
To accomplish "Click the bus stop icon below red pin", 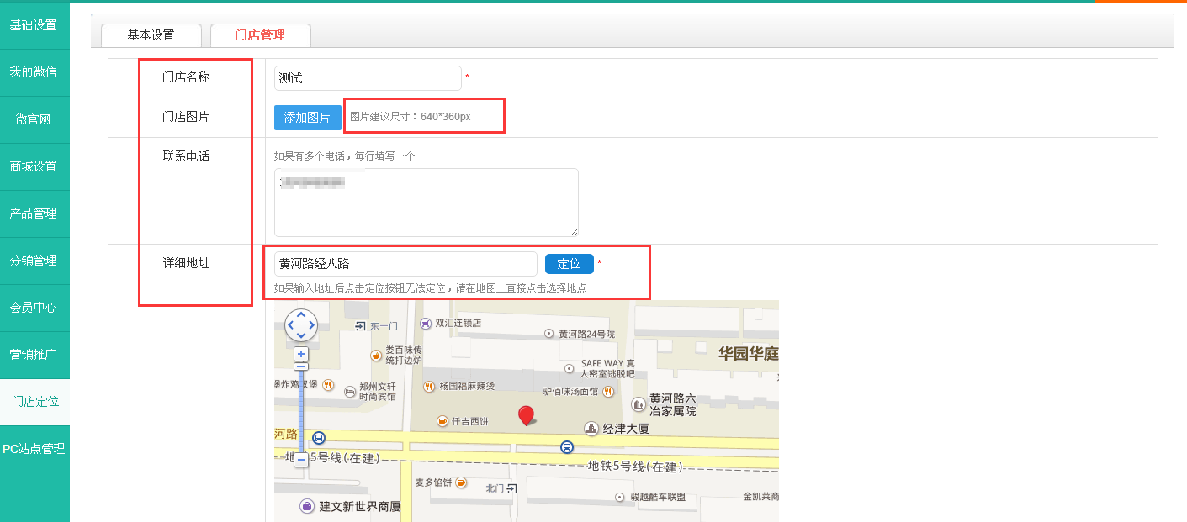I will 567,447.
